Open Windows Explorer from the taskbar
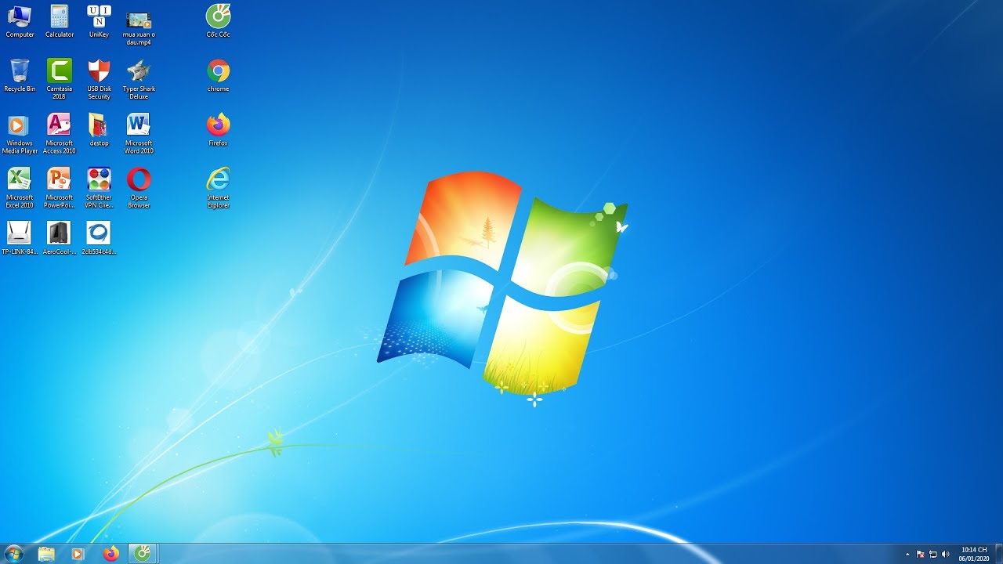The height and width of the screenshot is (564, 1003). pos(46,554)
